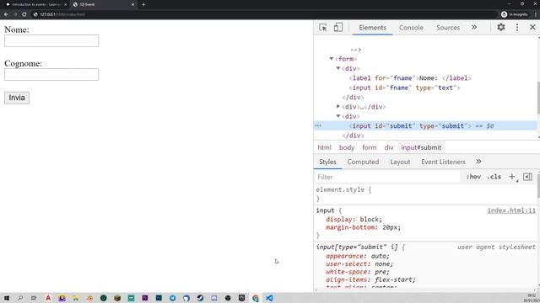Open the DevTools three-dot customize menu

tap(517, 28)
